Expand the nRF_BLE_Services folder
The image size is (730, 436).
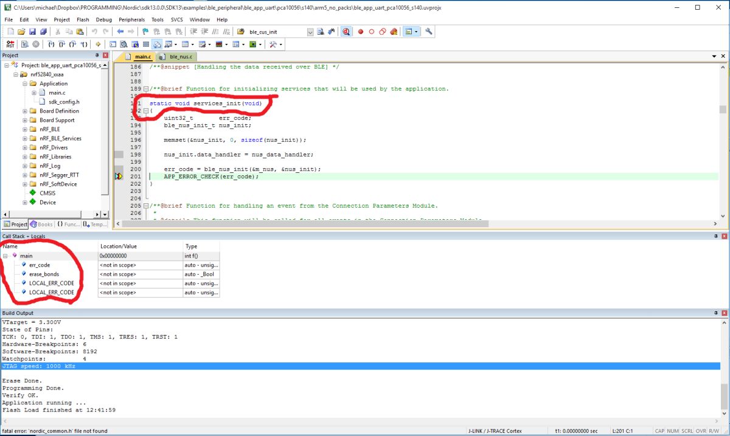pos(25,138)
